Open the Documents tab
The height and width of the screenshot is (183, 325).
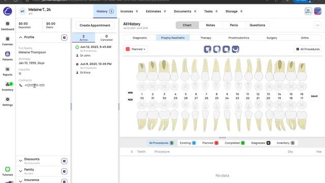tap(185, 11)
